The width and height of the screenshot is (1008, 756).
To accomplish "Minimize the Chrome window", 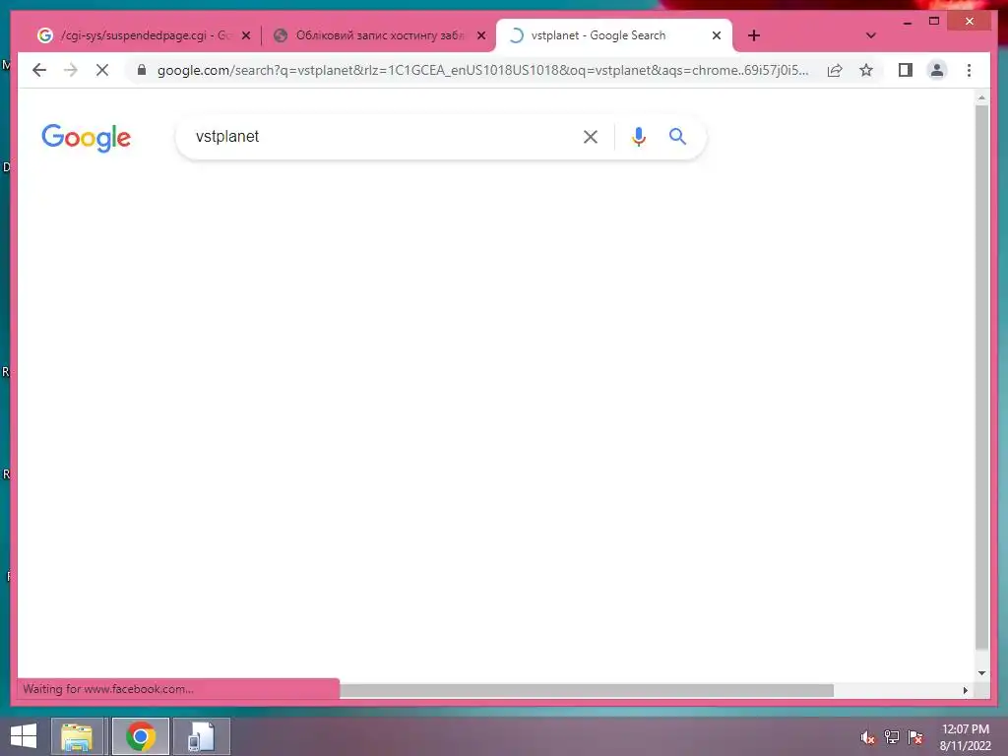I will pyautogui.click(x=907, y=22).
